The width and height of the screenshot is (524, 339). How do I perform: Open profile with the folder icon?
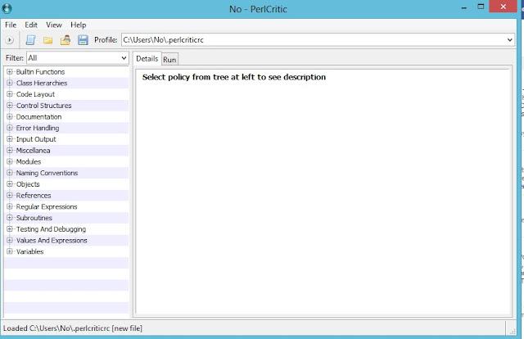[x=47, y=40]
